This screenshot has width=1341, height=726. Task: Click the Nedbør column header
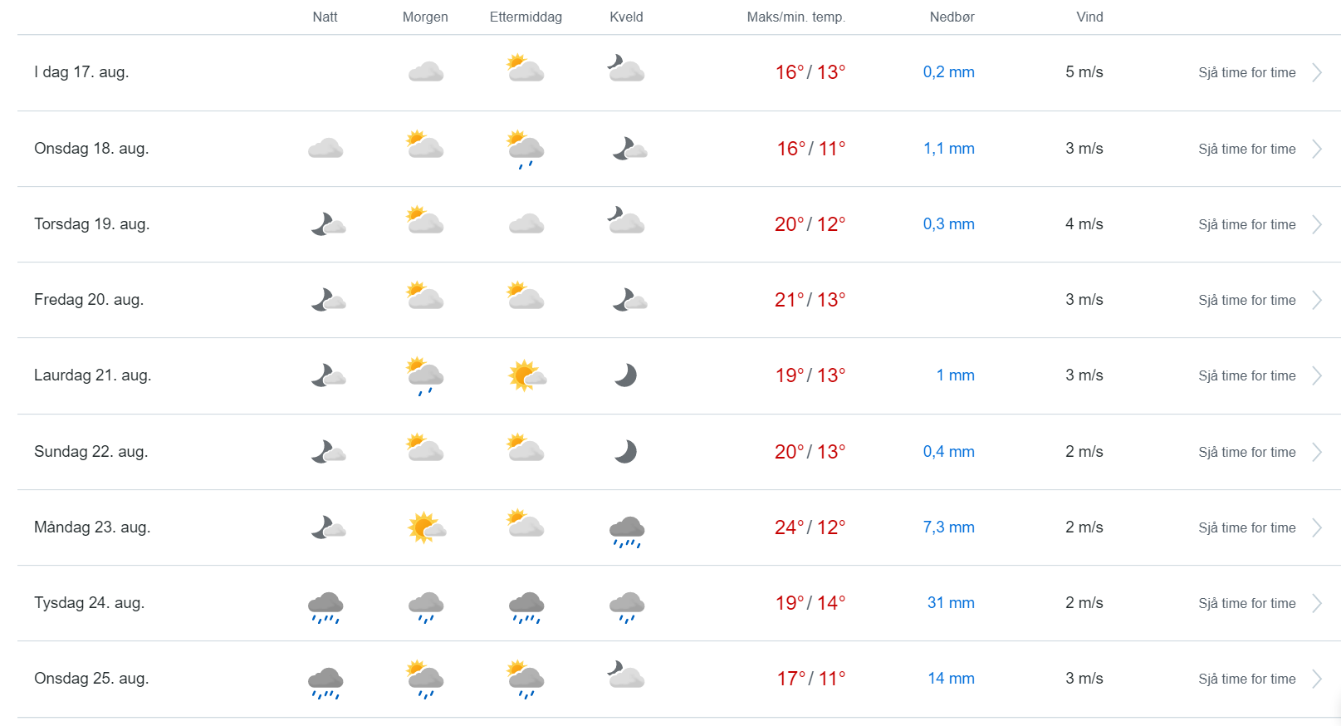[952, 17]
